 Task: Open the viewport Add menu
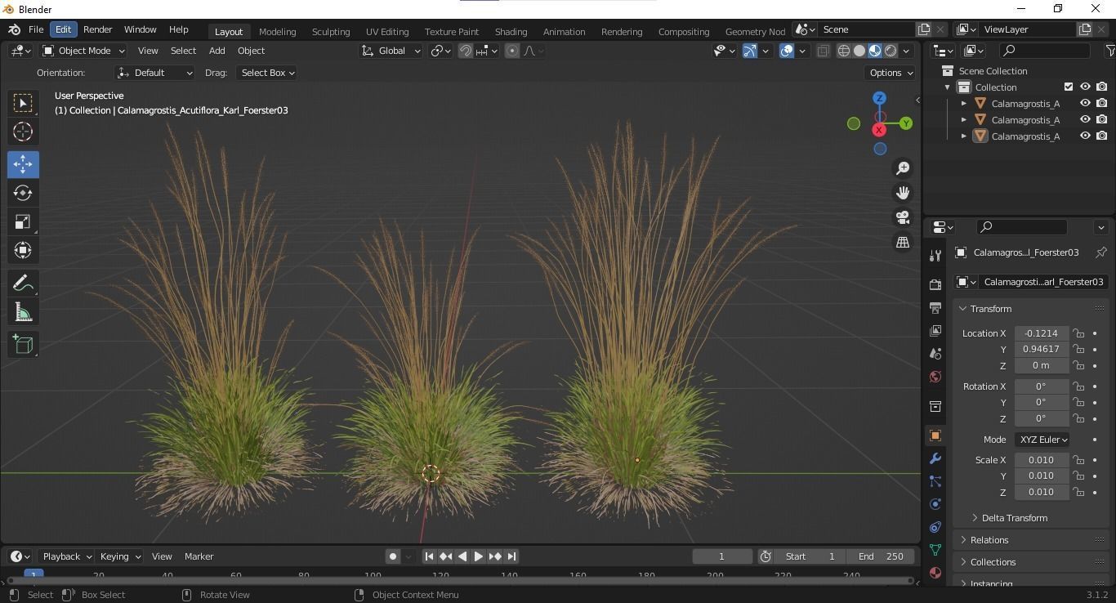tap(217, 51)
